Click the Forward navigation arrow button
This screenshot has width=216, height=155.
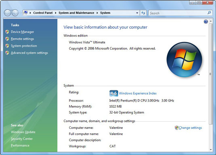pos(15,13)
